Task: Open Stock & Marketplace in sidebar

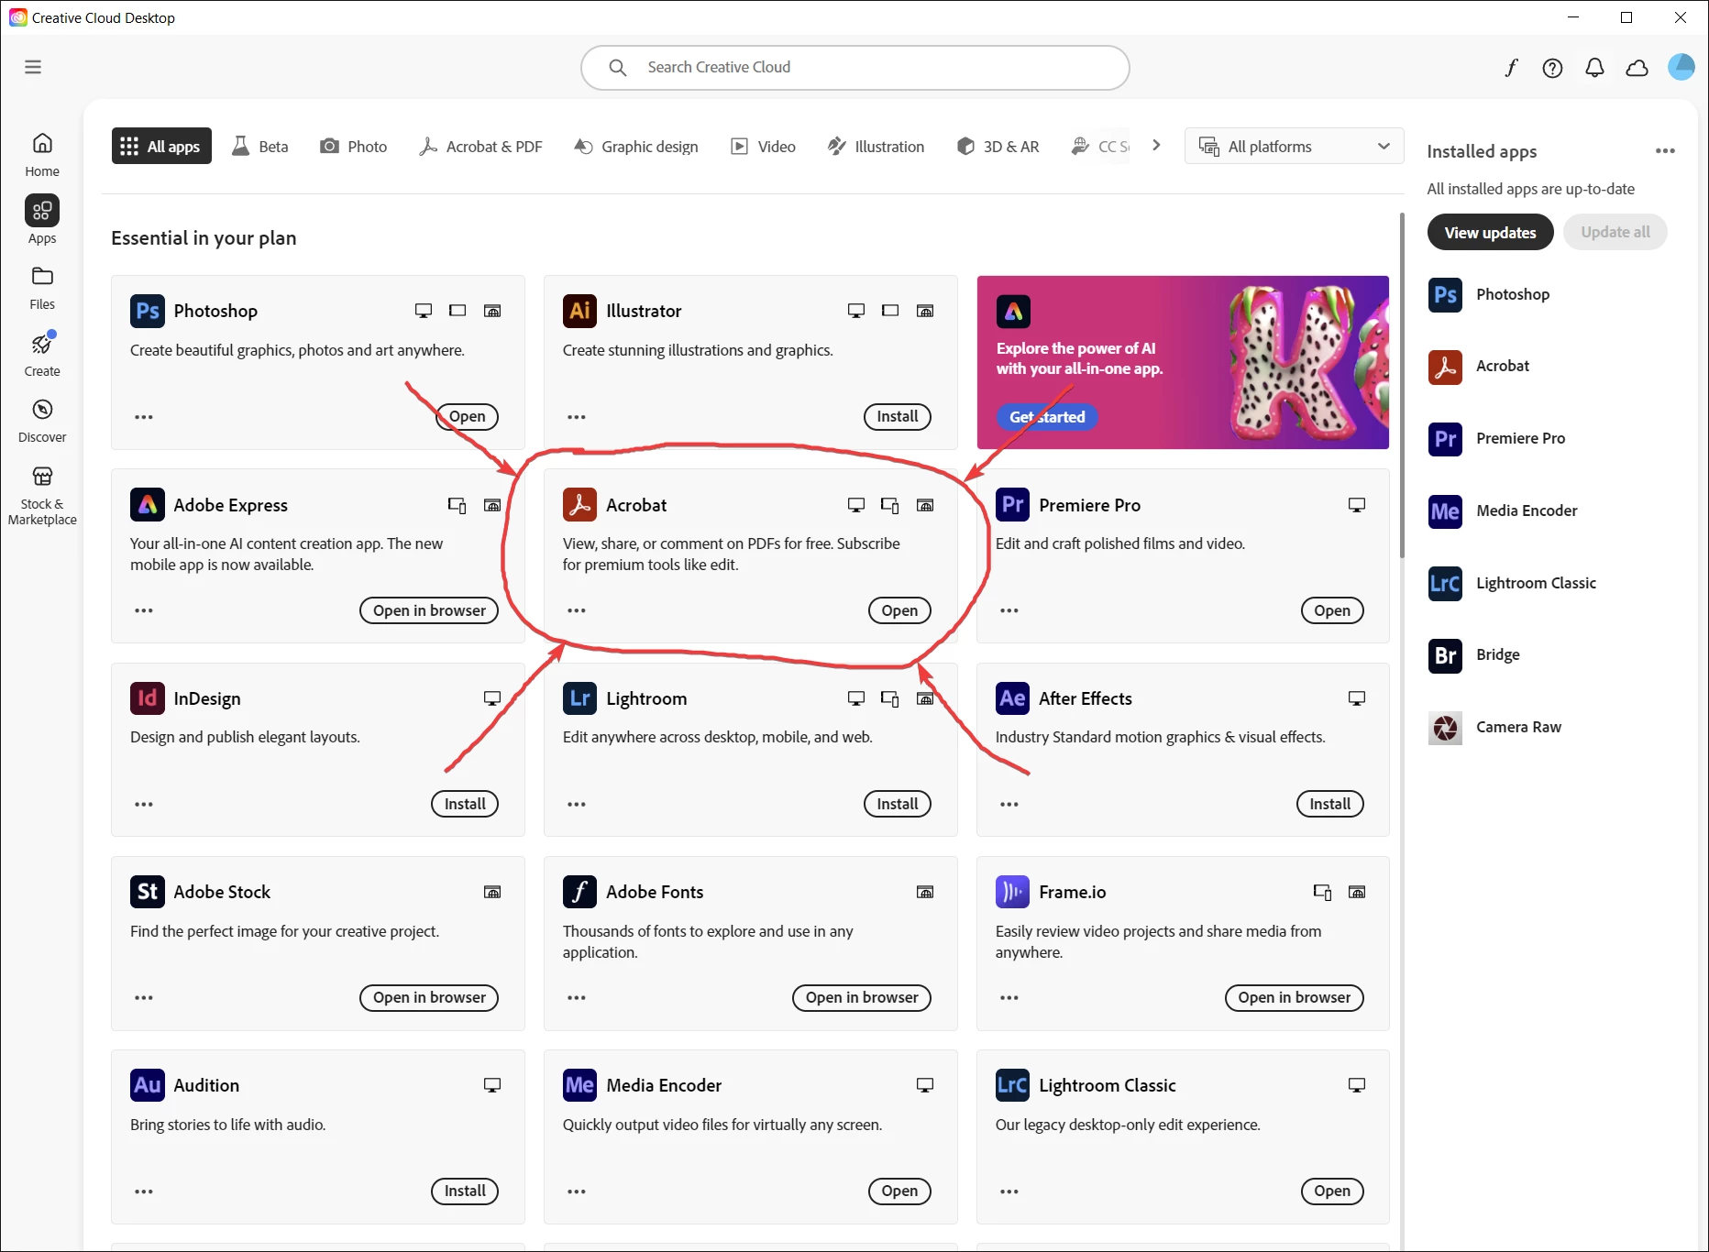Action: click(x=42, y=495)
